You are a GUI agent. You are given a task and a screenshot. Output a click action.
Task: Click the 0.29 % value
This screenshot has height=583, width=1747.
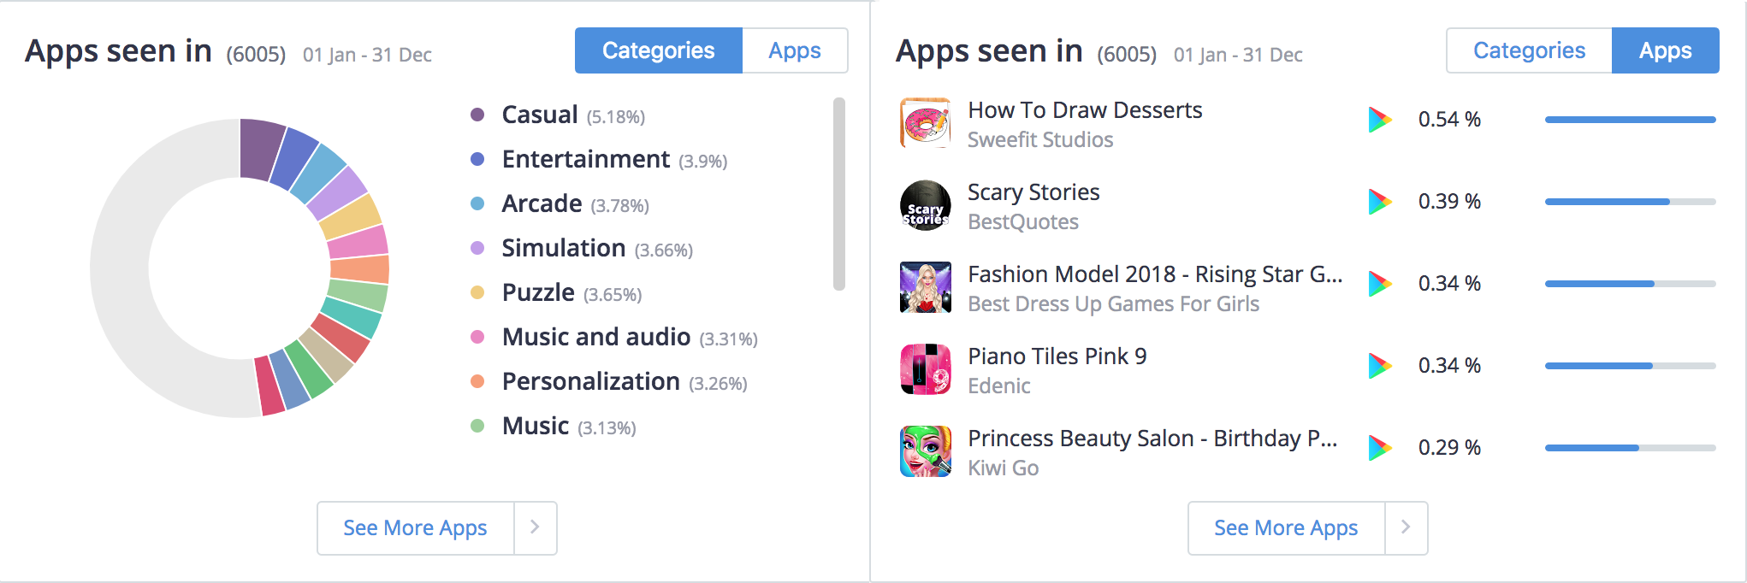coord(1449,448)
